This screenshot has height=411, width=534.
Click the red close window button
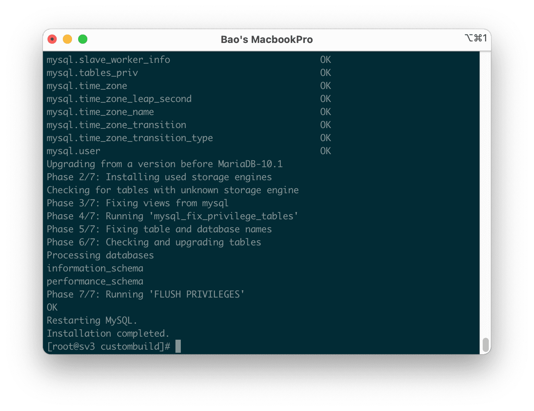coord(52,39)
